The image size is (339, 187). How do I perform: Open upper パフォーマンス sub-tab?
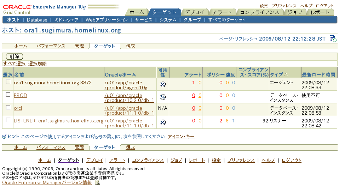(x=51, y=46)
